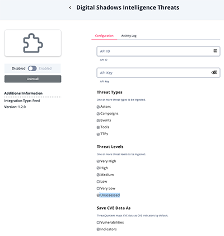Check the Very Low threat level

tap(98, 188)
